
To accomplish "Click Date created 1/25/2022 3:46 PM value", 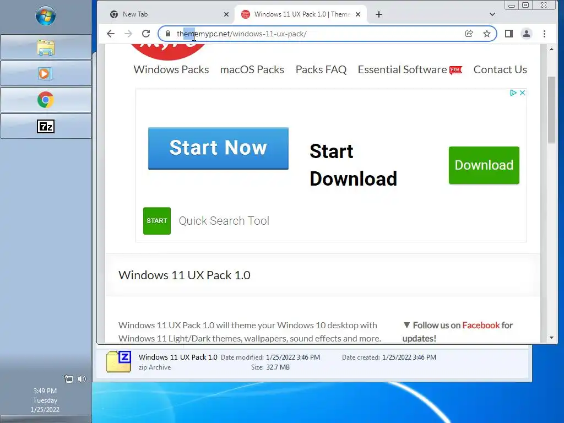I will point(409,357).
